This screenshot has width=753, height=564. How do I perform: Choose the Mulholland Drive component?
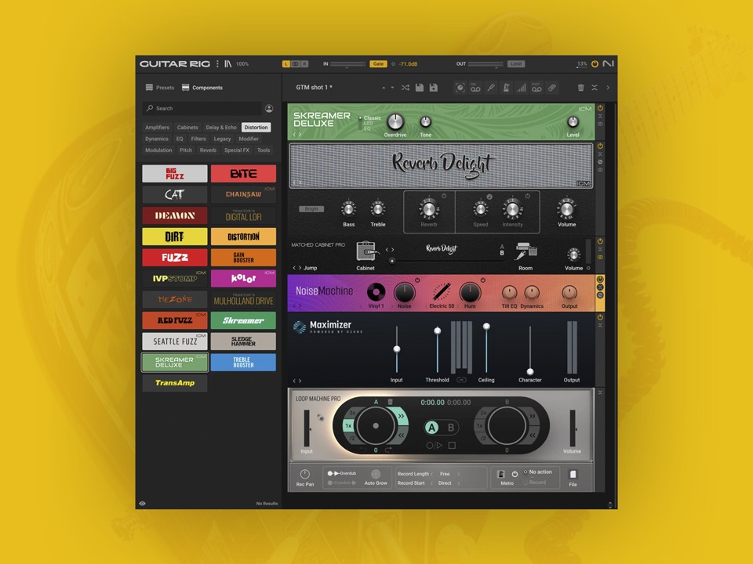pos(243,299)
